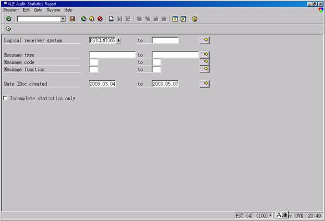Image resolution: width=325 pixels, height=221 pixels.
Task: Open multiple selection for Message code
Action: pos(205,62)
